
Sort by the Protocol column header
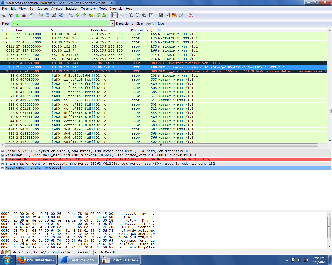(x=137, y=30)
